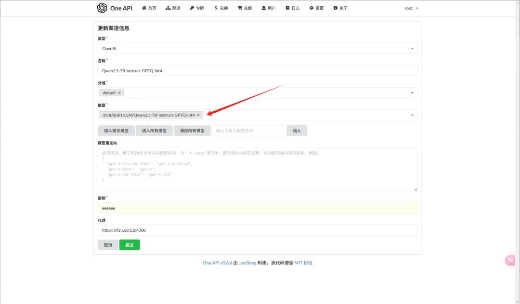Open the 设置 settings page
The height and width of the screenshot is (304, 520).
coord(316,8)
